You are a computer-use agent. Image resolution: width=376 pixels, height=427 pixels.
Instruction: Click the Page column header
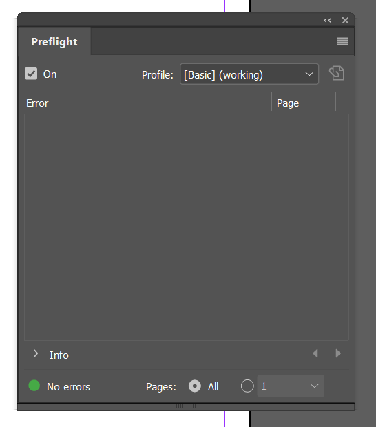click(288, 103)
